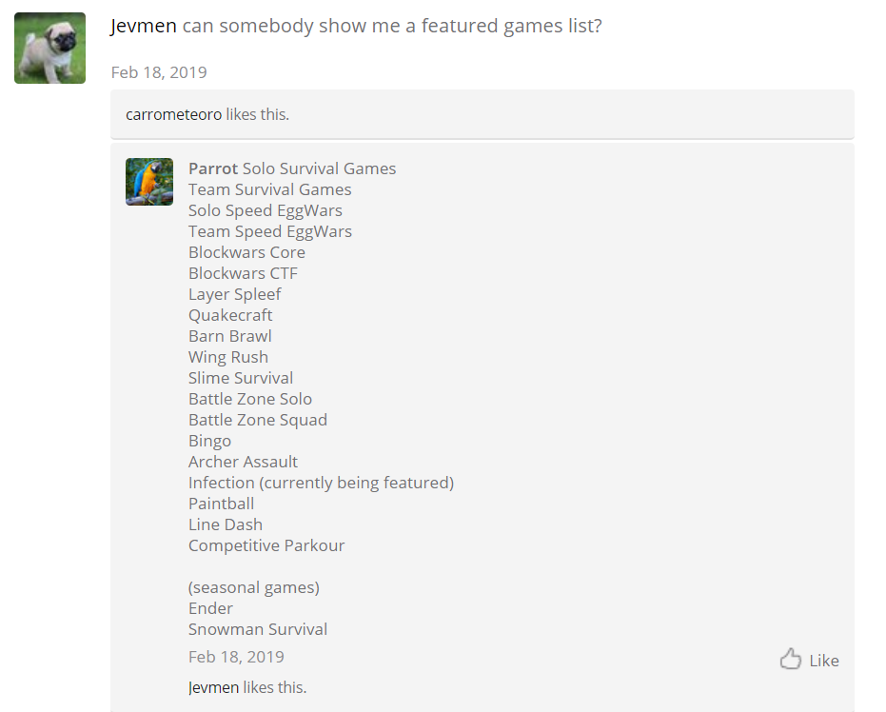The image size is (886, 712).
Task: Click the thumbs-up Like icon
Action: tap(790, 659)
